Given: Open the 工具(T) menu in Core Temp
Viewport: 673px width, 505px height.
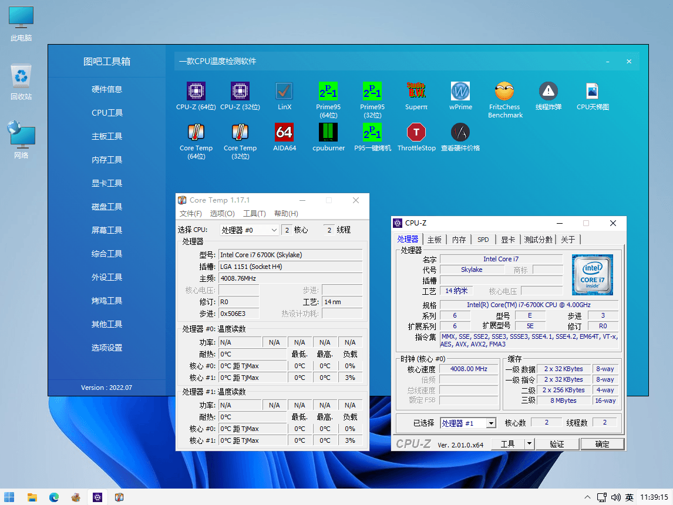Looking at the screenshot, I should click(x=254, y=213).
